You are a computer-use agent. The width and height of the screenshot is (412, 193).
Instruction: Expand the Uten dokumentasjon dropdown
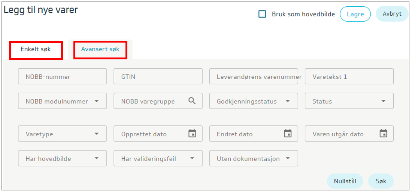click(x=288, y=159)
